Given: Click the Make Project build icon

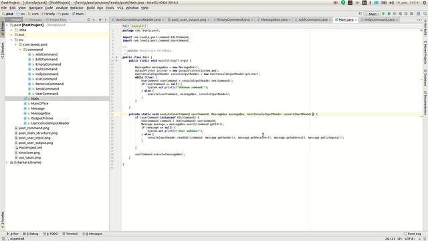Looking at the screenshot, I should 360,13.
